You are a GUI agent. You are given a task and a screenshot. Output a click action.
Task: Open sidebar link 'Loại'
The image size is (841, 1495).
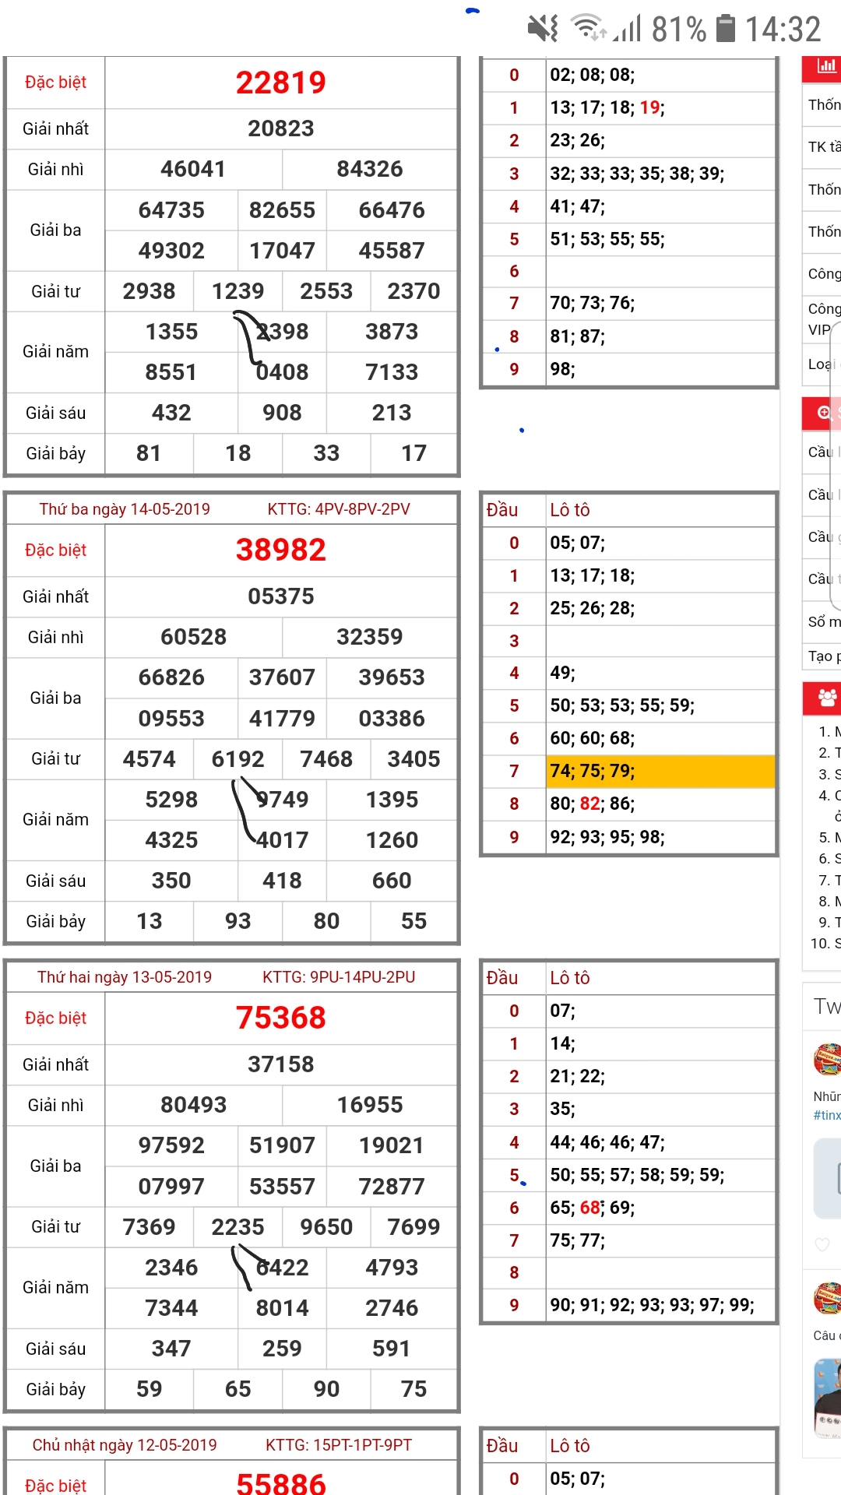822,364
